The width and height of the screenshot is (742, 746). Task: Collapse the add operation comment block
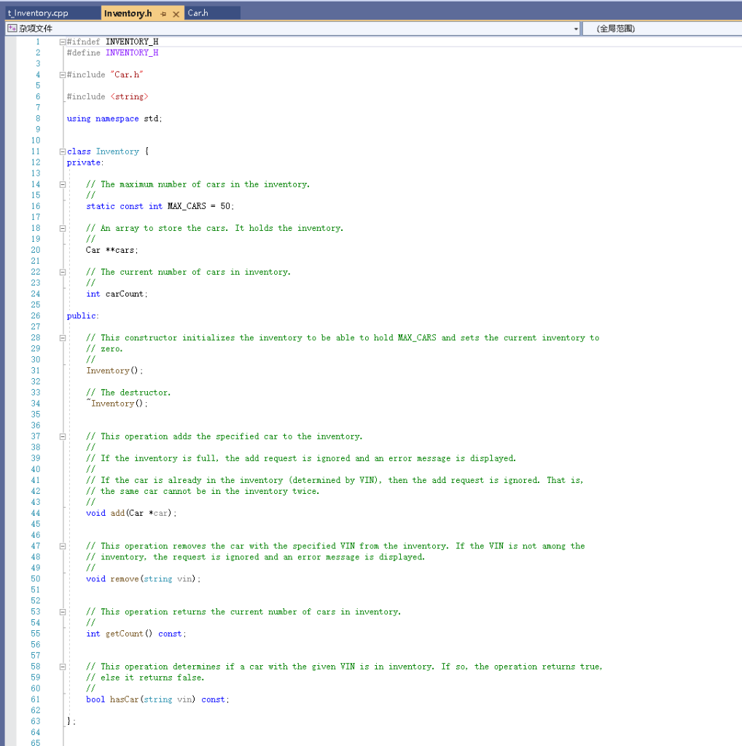coord(63,436)
